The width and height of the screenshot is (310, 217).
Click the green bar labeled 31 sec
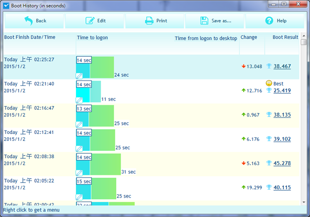point(106,164)
